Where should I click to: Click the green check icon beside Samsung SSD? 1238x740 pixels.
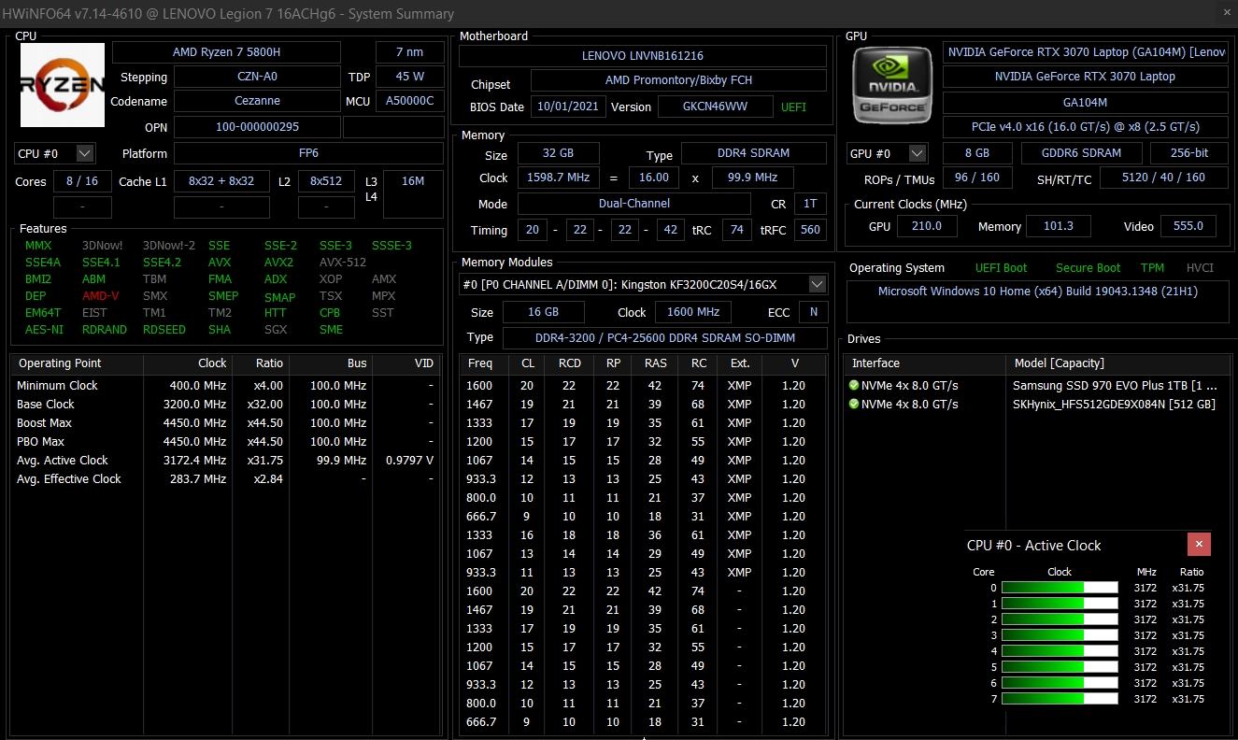[x=853, y=385]
